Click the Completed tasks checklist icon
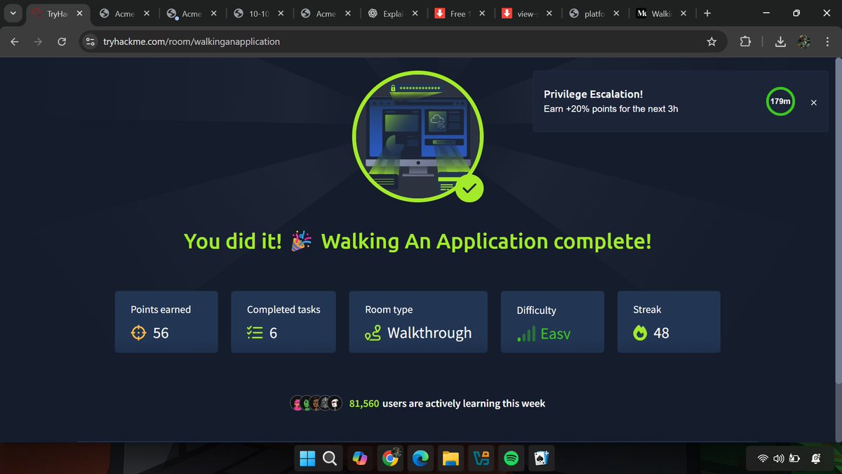This screenshot has height=474, width=842. click(x=255, y=333)
